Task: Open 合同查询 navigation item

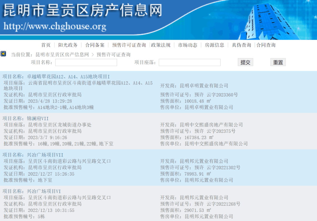Action: pyautogui.click(x=266, y=45)
